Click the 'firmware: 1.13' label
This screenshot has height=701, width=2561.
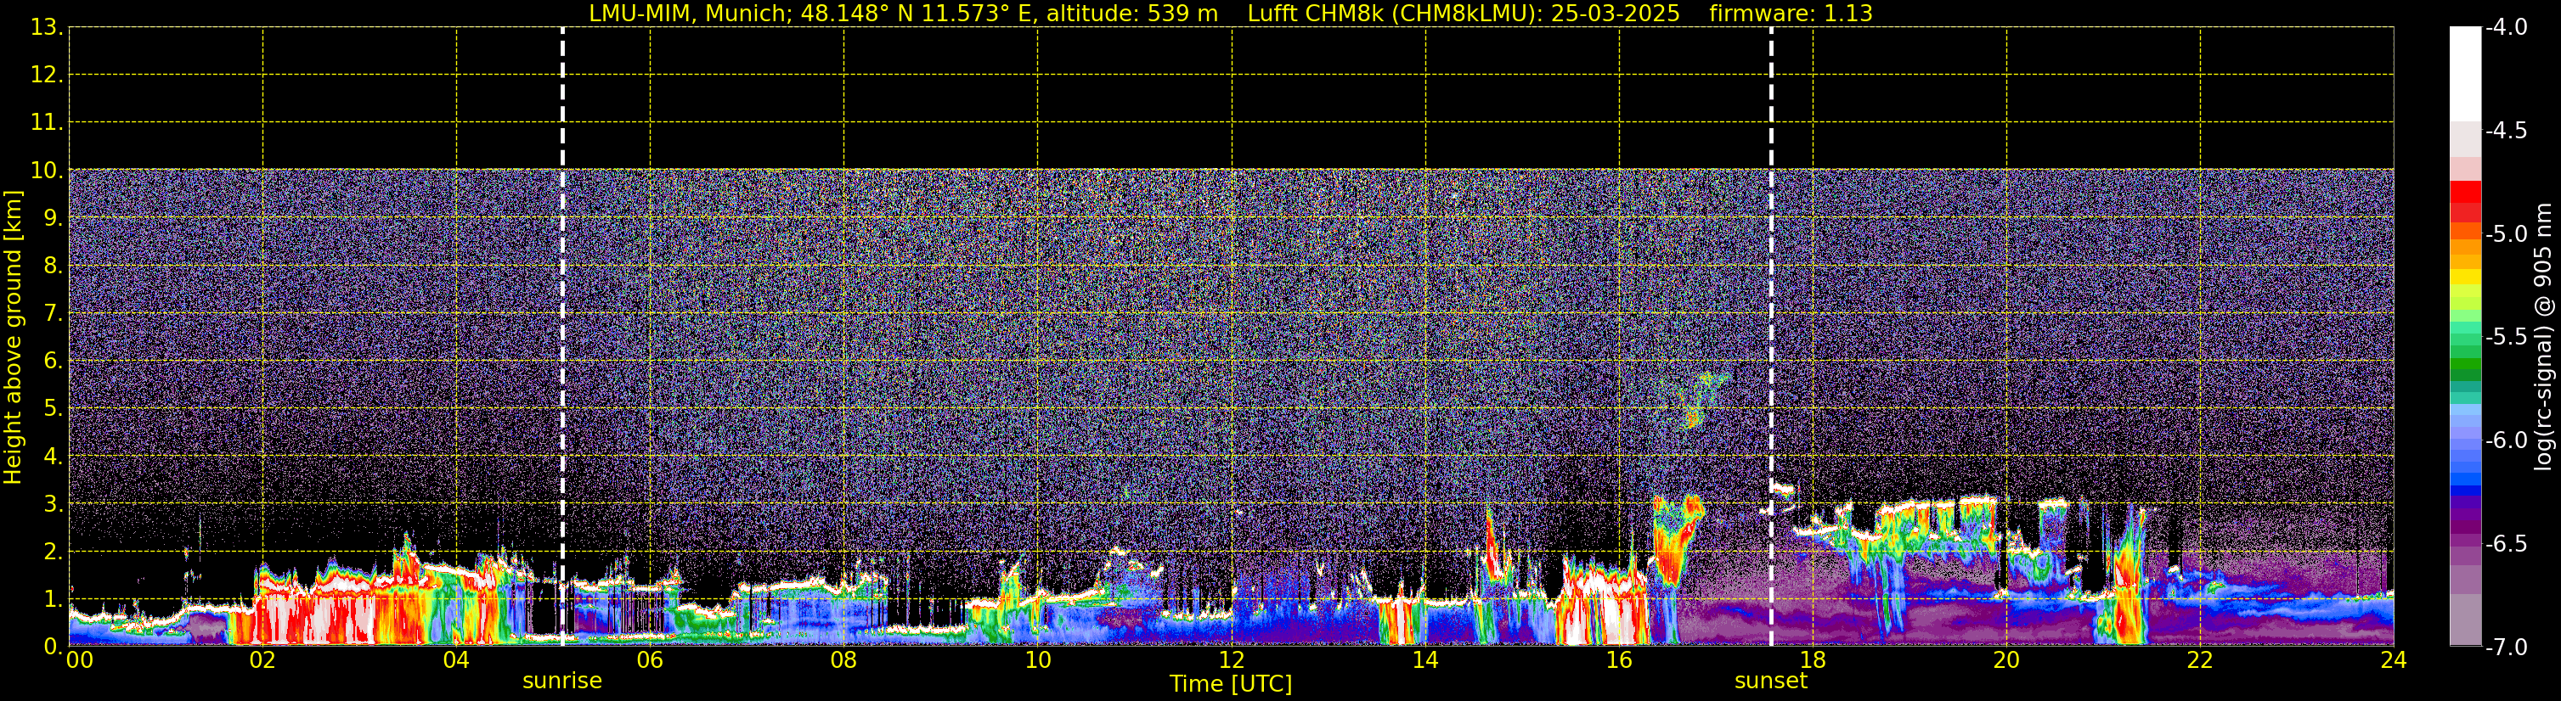click(x=1791, y=14)
